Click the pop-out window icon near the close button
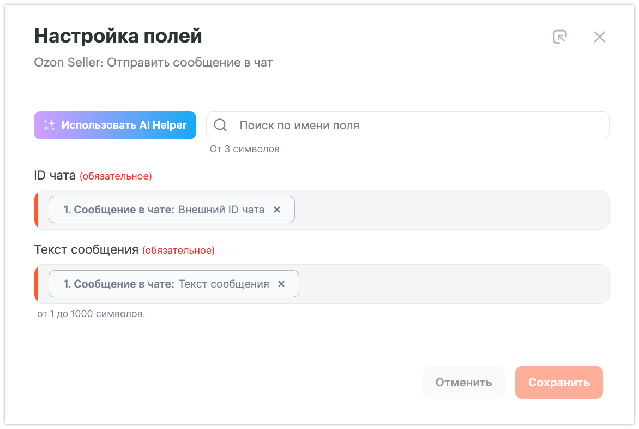639x429 pixels. [559, 37]
